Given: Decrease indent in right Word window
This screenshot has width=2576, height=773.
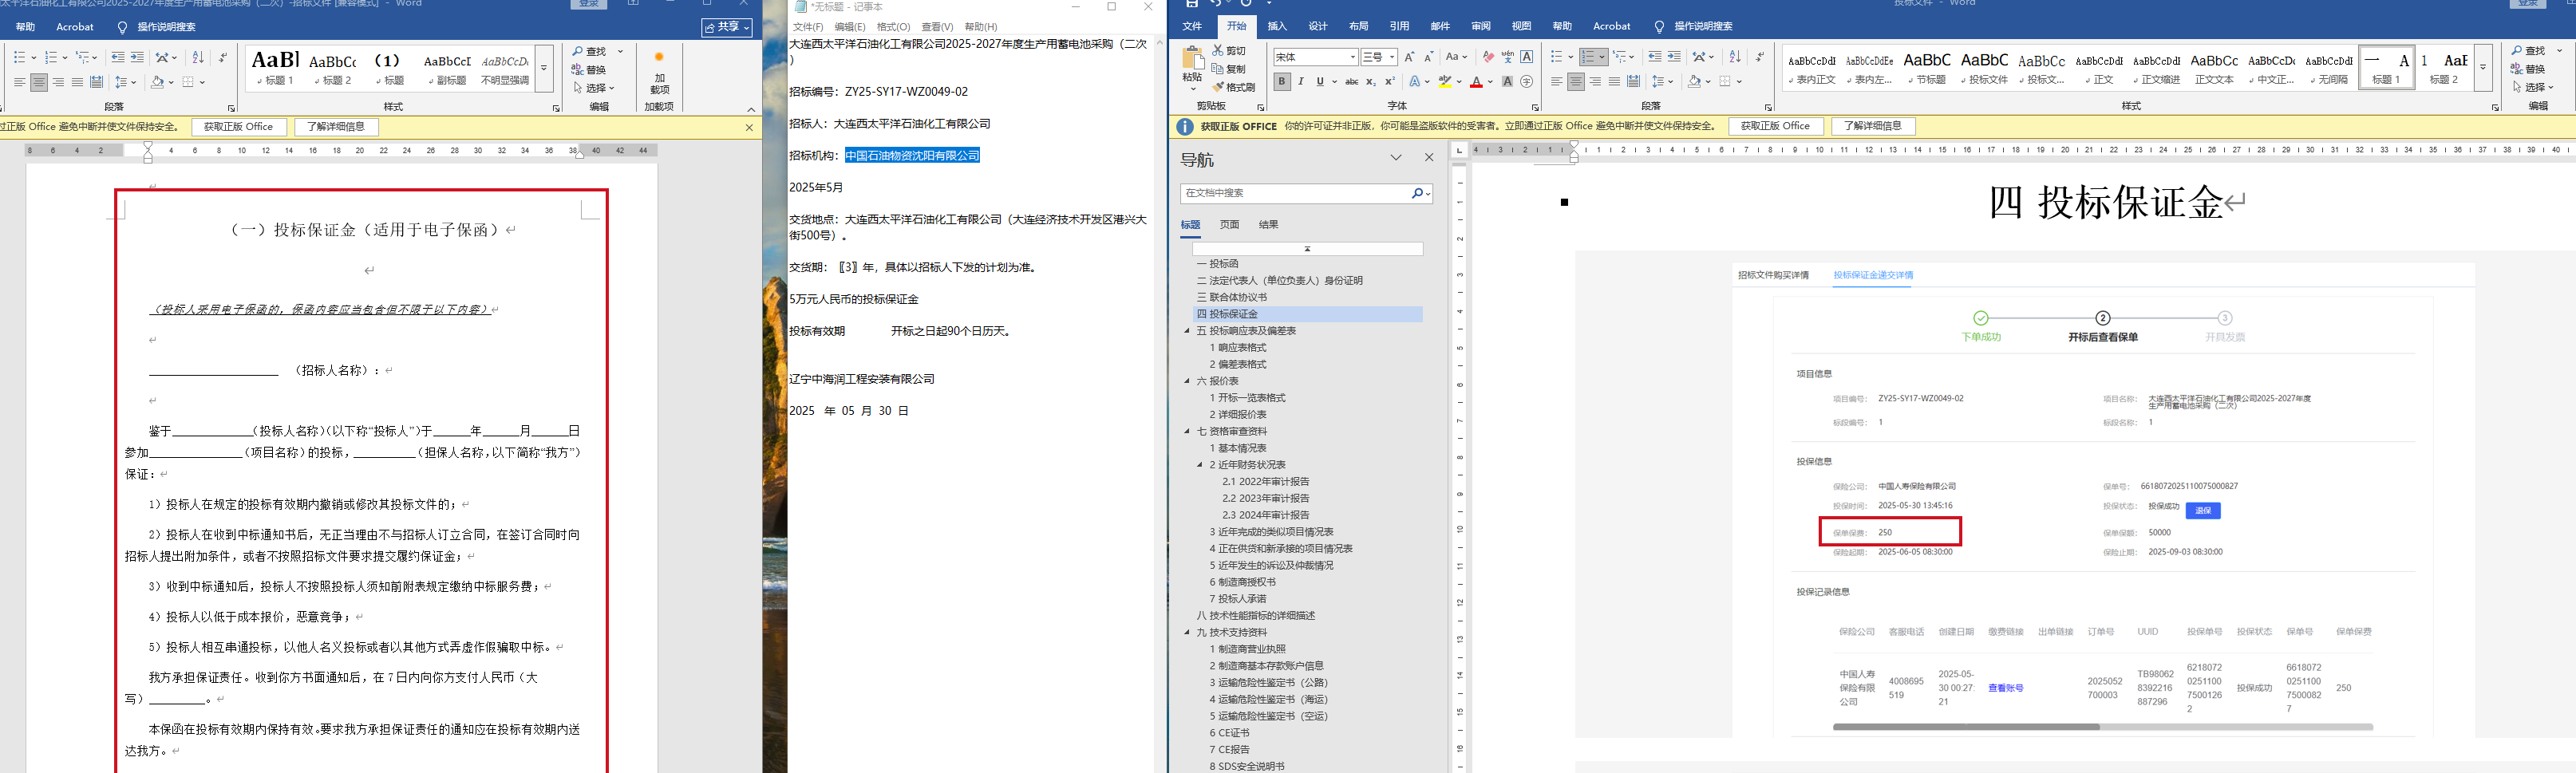Looking at the screenshot, I should (1654, 57).
